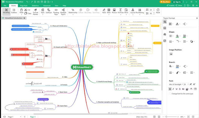Switch to the View tab
The image size is (199, 118).
click(57, 6)
